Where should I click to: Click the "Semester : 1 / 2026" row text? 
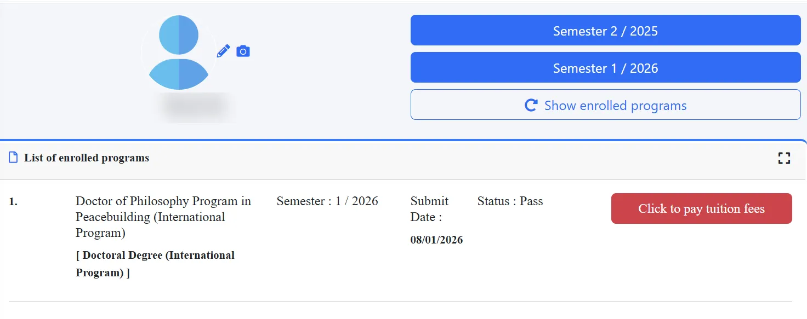[x=327, y=201]
